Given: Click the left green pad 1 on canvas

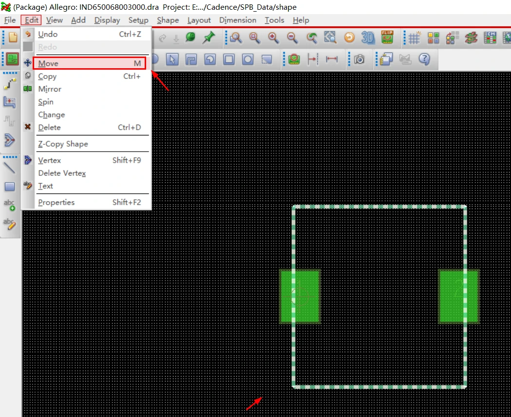Looking at the screenshot, I should pos(300,297).
